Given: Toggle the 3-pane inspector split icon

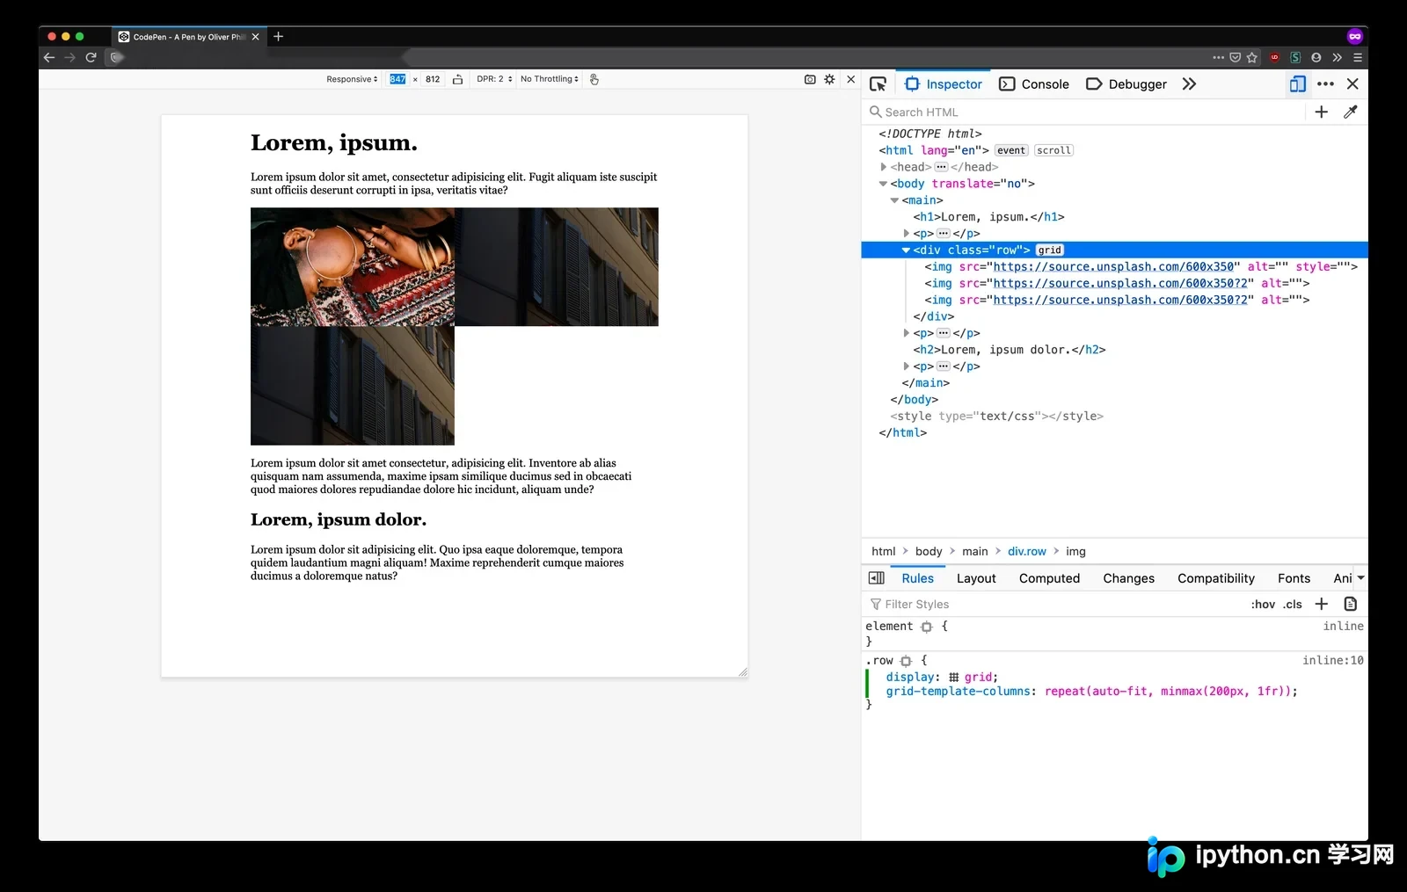Looking at the screenshot, I should point(877,577).
